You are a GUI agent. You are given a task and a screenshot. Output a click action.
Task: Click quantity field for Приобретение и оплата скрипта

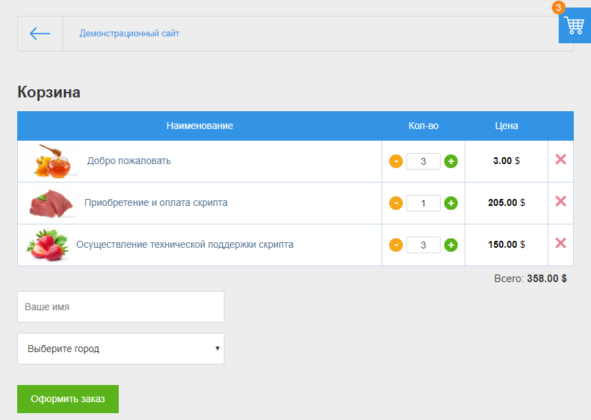(423, 203)
